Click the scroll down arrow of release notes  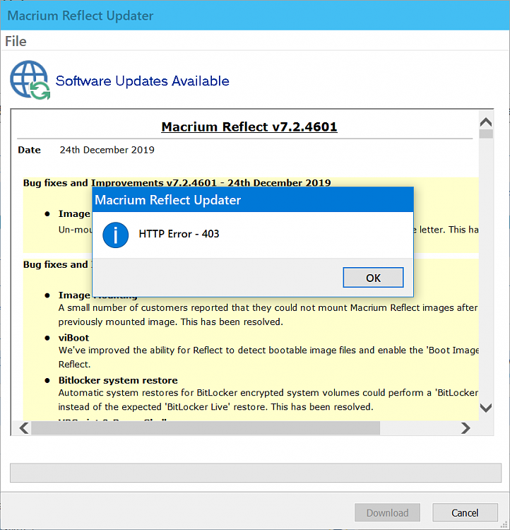tap(486, 408)
